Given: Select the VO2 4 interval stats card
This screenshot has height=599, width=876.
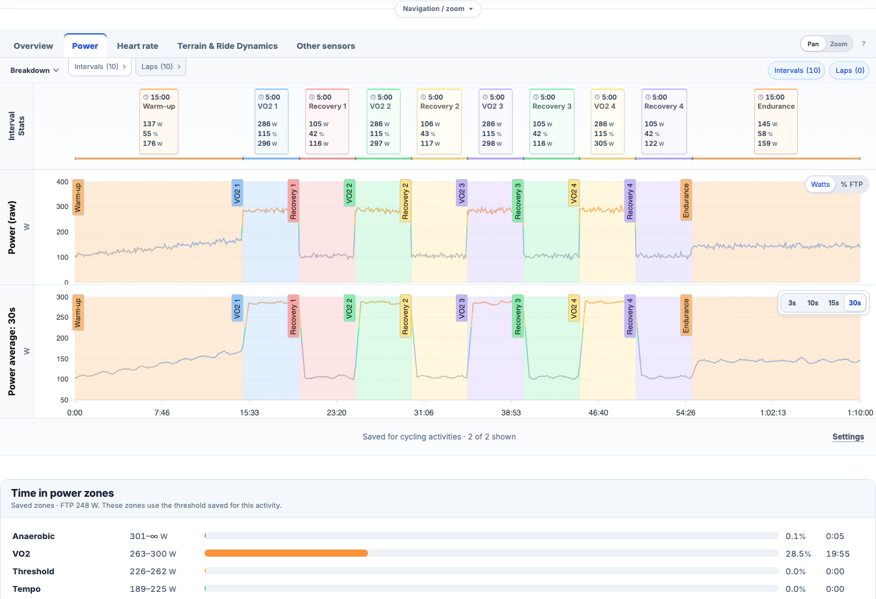Looking at the screenshot, I should 607,122.
